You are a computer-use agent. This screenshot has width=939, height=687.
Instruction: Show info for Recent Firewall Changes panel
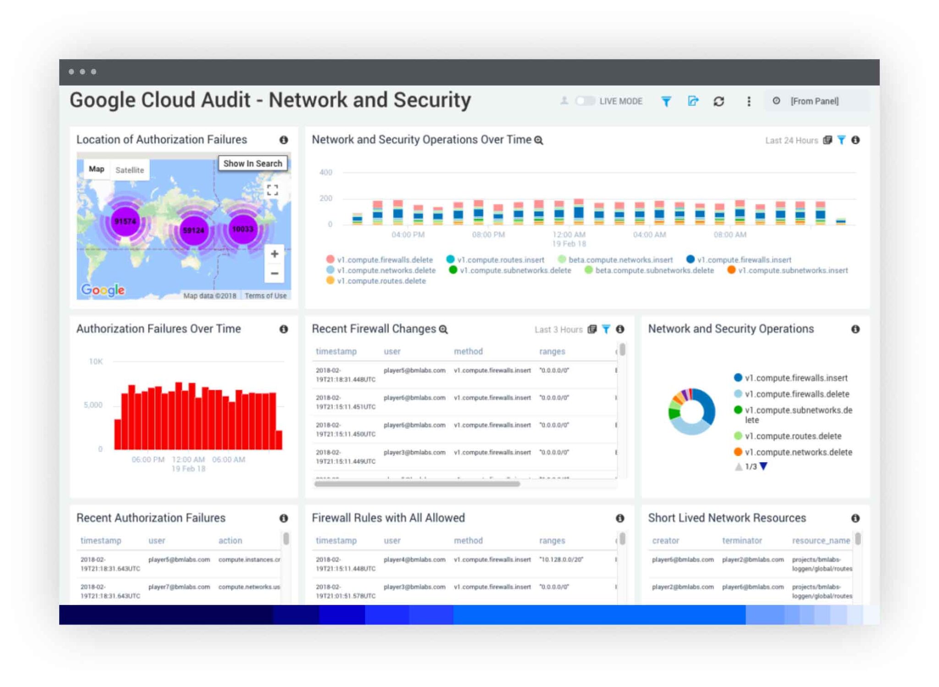(620, 329)
